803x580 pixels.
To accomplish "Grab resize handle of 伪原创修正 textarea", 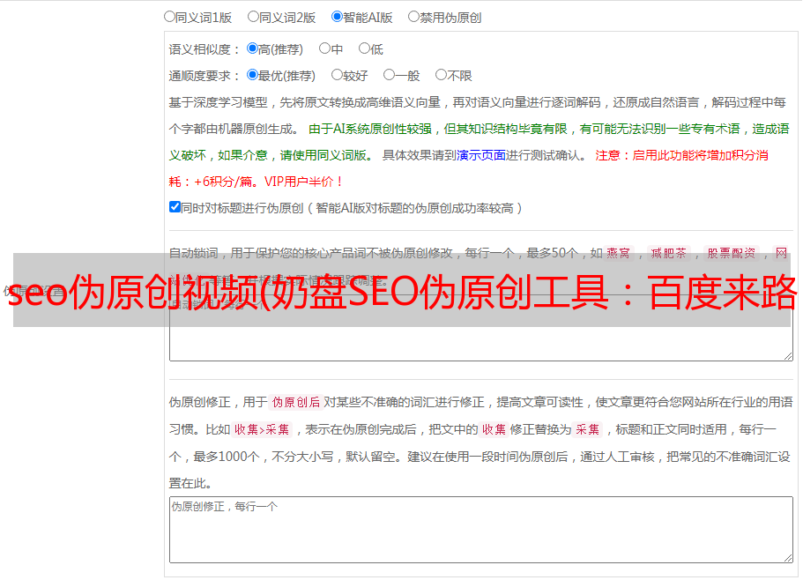I will coord(788,558).
